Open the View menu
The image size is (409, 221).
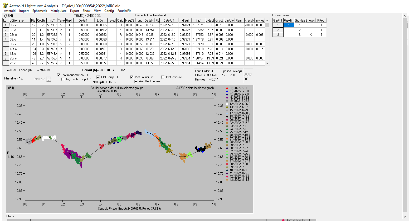click(97, 11)
